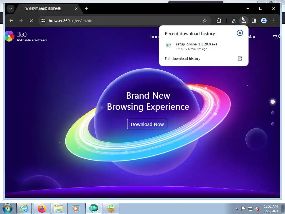
Task: Open a new tab
Action: click(86, 9)
